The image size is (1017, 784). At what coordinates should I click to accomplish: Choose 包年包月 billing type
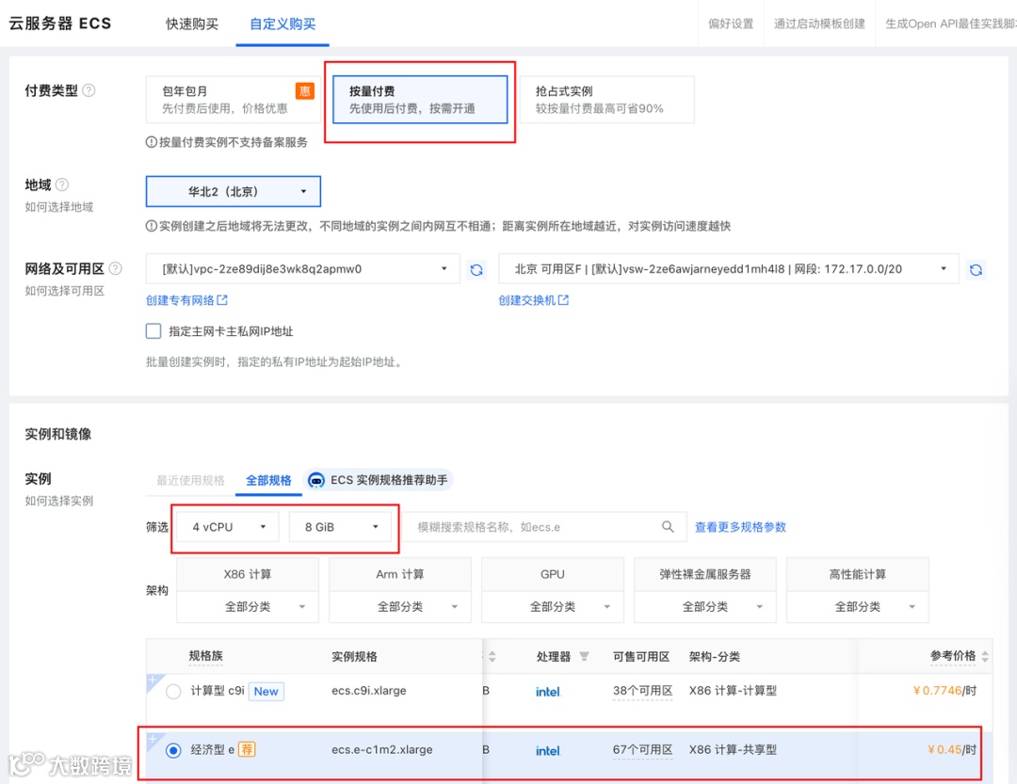tap(234, 99)
